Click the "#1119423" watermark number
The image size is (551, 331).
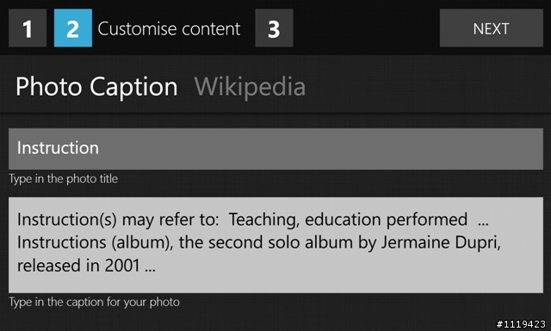click(x=521, y=324)
